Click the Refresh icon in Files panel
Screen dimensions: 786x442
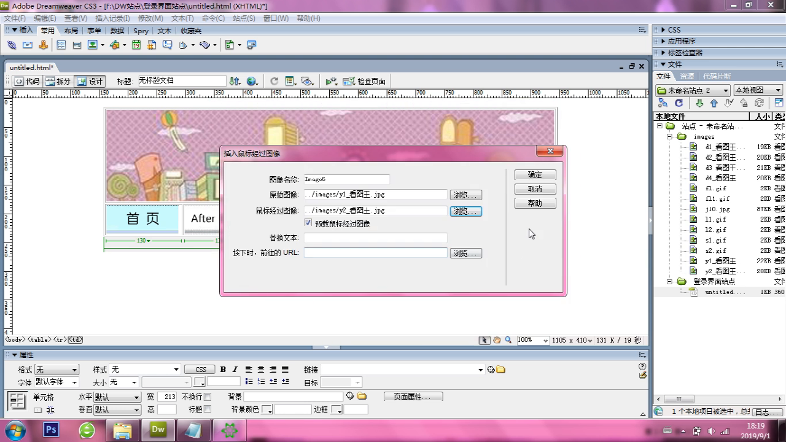[679, 103]
